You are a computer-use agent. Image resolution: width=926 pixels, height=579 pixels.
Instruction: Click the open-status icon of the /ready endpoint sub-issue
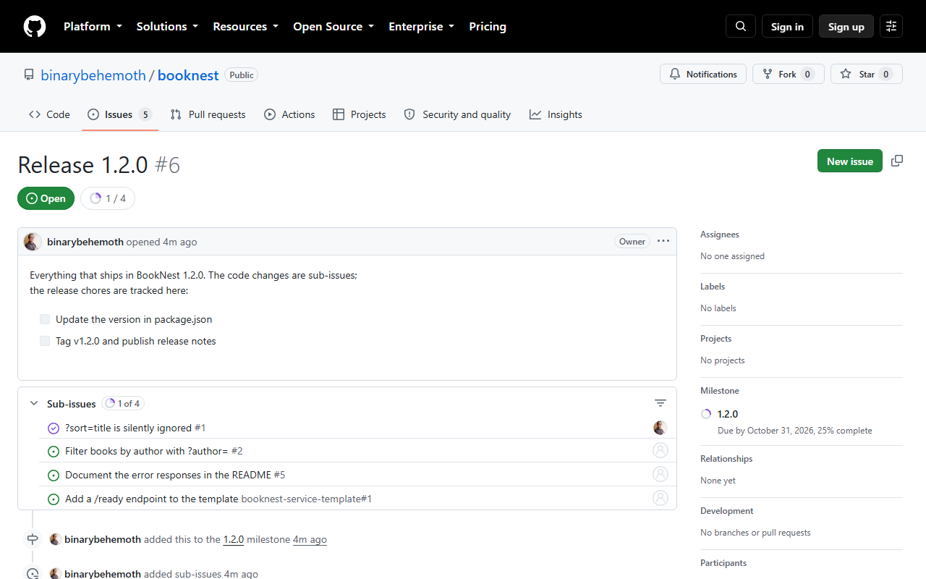[x=53, y=499]
